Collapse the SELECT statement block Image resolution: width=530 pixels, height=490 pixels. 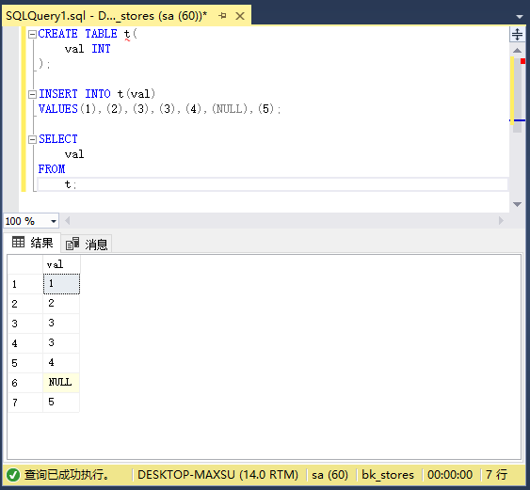click(32, 139)
